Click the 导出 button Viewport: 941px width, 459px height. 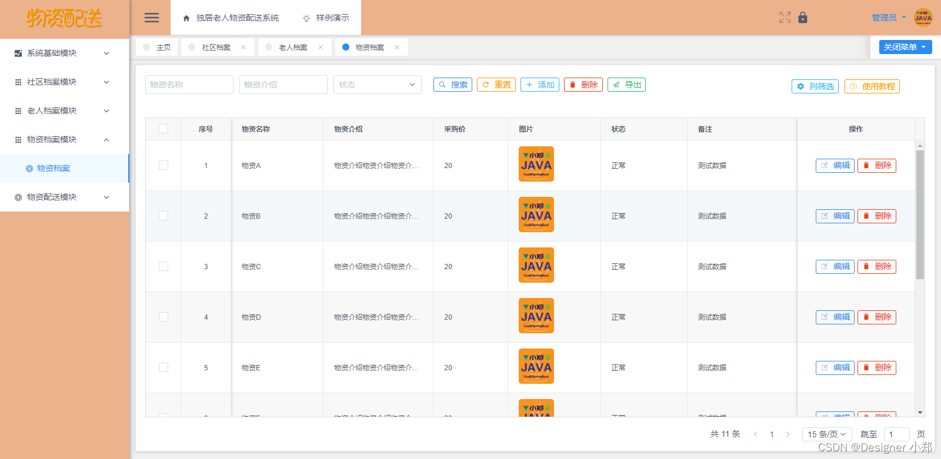tap(627, 85)
